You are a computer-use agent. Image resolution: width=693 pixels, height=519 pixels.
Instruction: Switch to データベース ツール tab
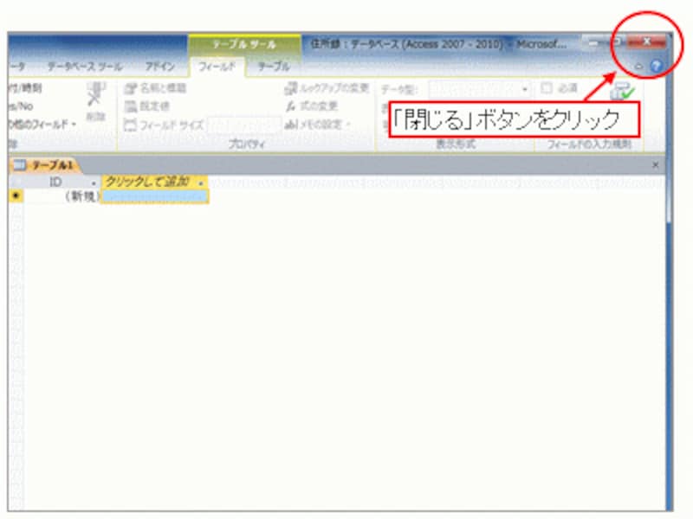coord(85,67)
